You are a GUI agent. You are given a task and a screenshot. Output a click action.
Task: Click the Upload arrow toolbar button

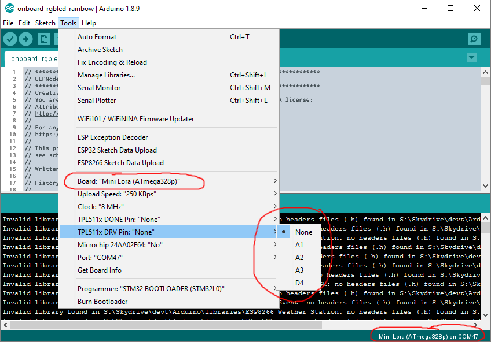[x=25, y=39]
